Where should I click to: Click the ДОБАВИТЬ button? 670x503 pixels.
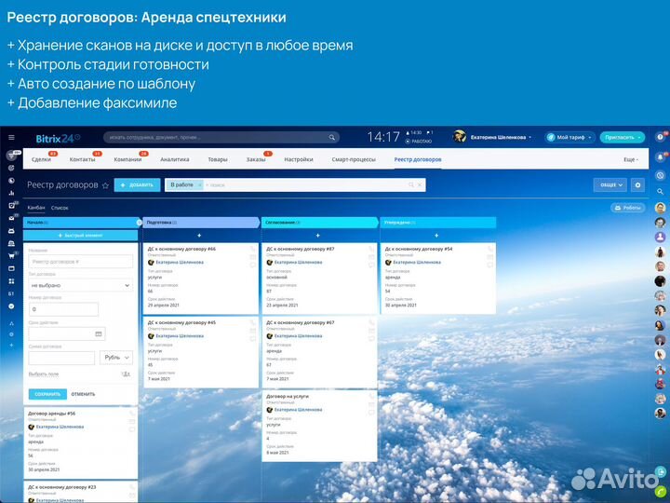[x=137, y=184]
